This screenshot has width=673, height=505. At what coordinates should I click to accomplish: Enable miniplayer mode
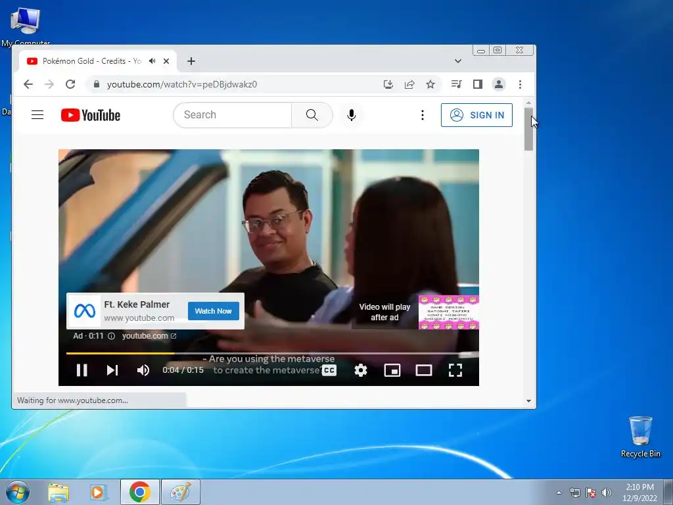pyautogui.click(x=392, y=370)
